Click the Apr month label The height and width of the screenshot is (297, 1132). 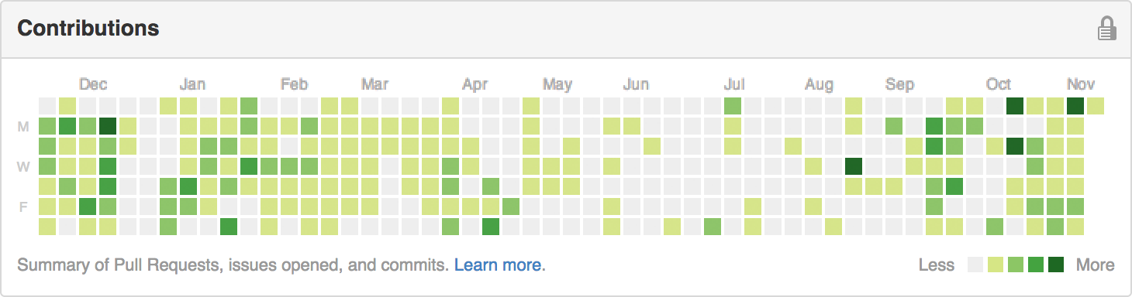pos(475,84)
